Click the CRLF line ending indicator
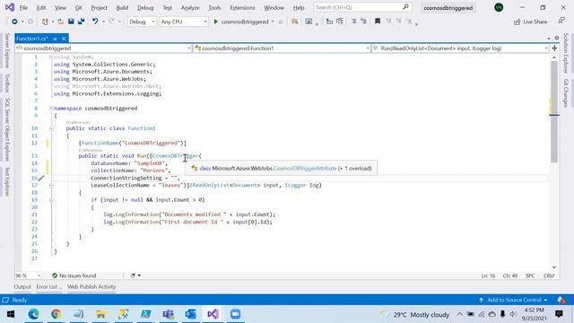Image resolution: width=574 pixels, height=323 pixels. point(549,275)
